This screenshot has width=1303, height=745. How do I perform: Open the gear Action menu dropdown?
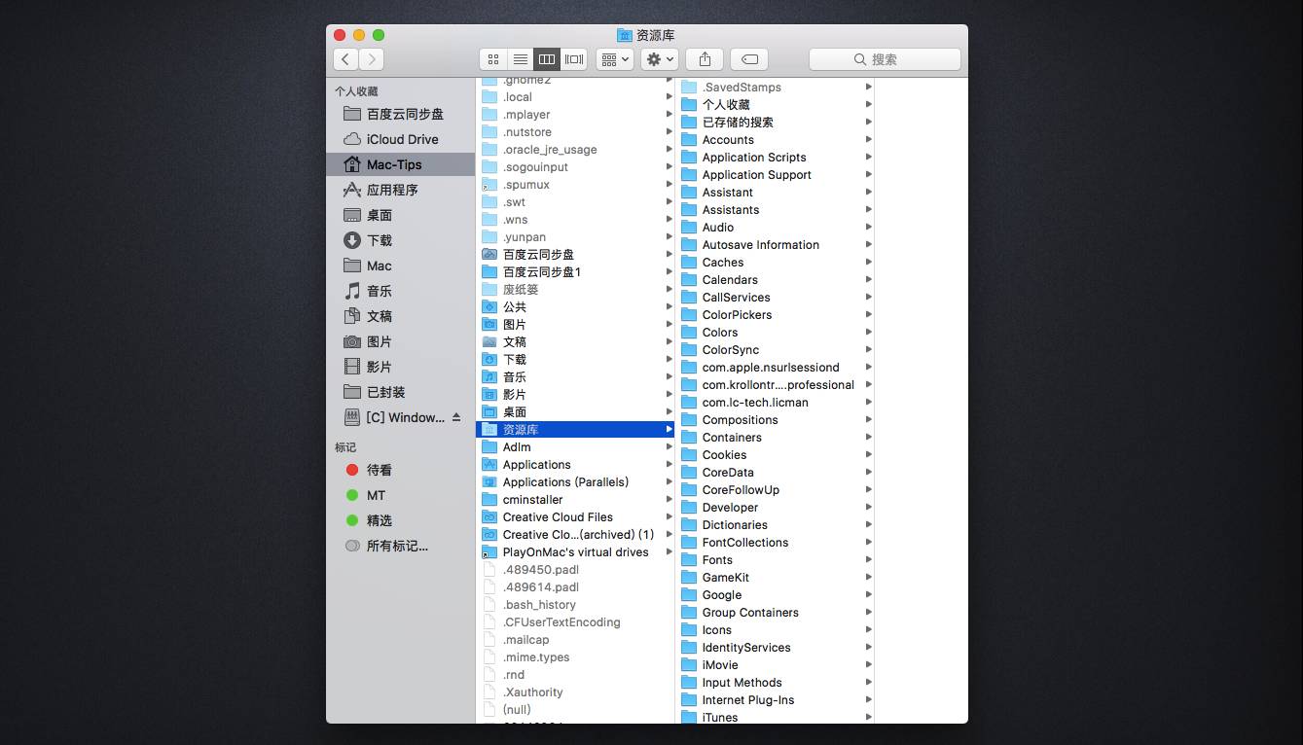(x=659, y=59)
